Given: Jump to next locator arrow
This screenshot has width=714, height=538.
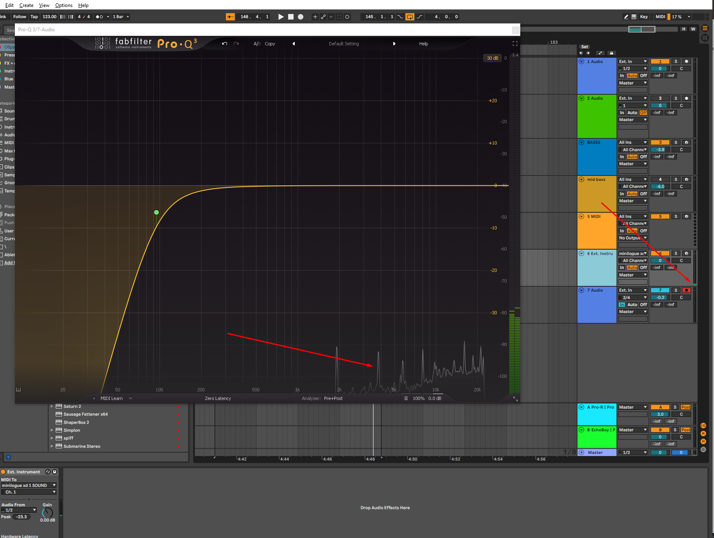Looking at the screenshot, I should (588, 53).
